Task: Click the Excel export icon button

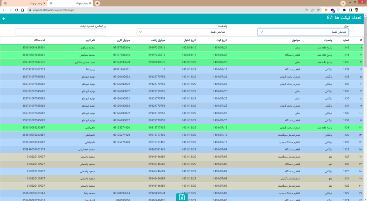Action: [182, 197]
